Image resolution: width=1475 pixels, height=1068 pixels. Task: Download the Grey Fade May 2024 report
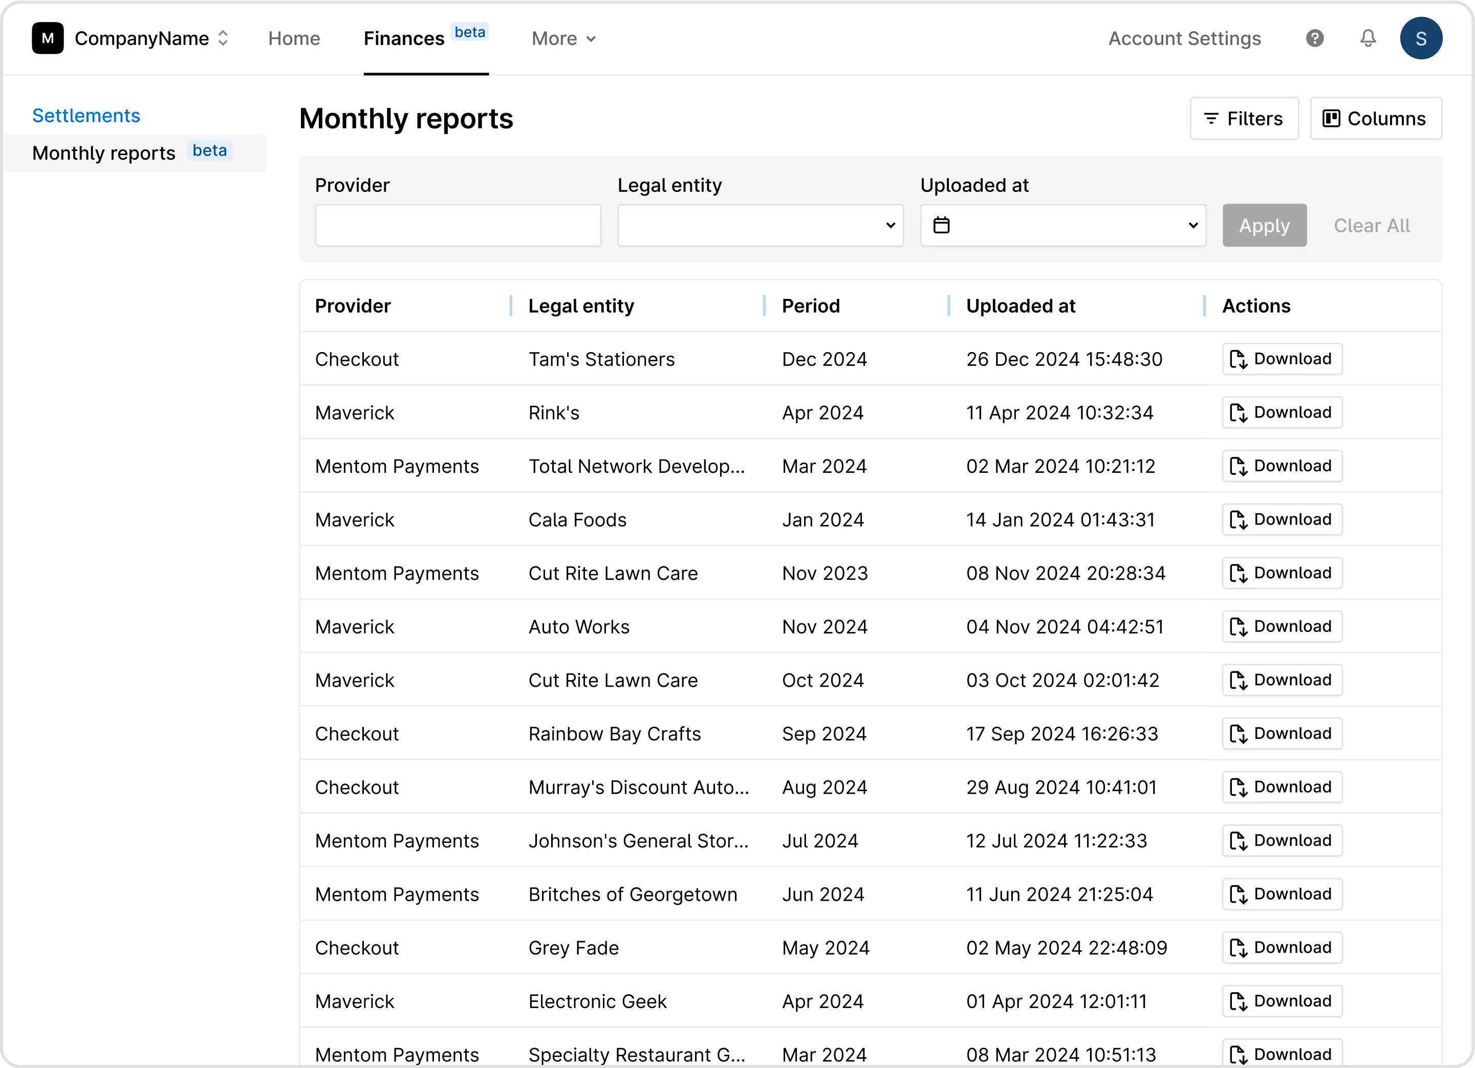[x=1281, y=948]
